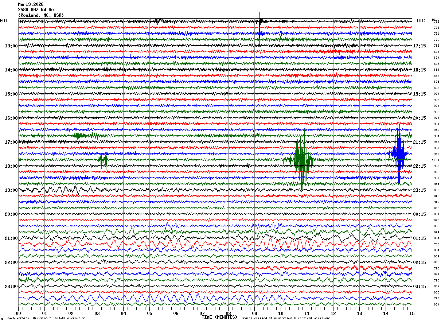Click minute tick label 15 on time axis

412,313
